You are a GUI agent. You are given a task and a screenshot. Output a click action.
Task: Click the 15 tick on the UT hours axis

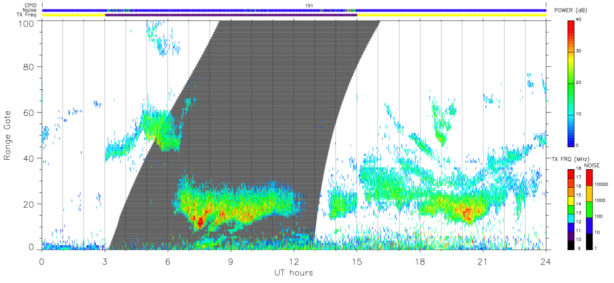(357, 262)
